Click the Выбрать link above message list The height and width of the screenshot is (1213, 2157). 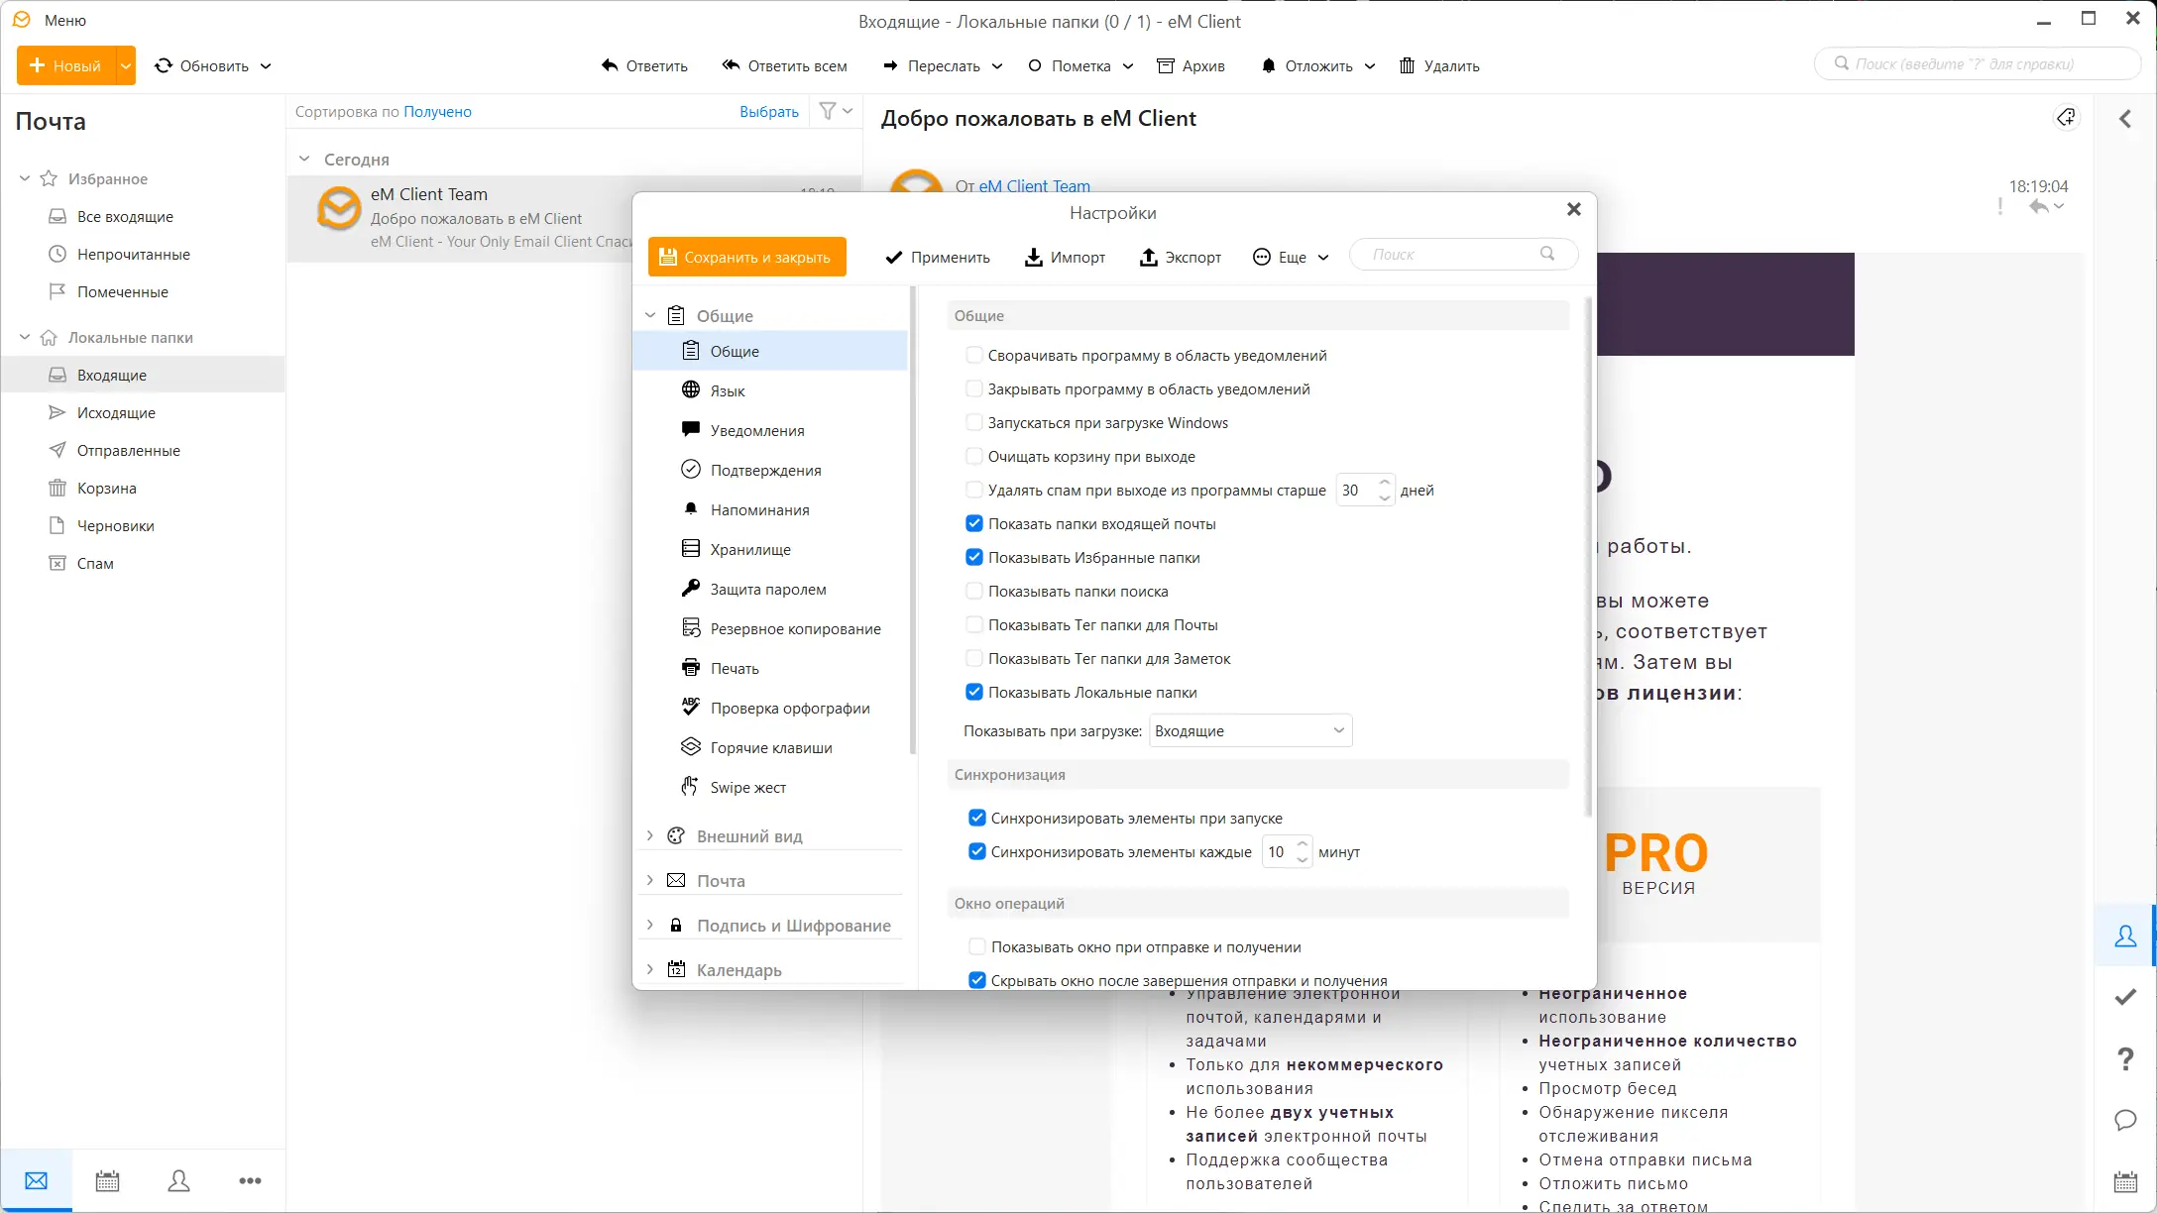[x=768, y=111]
